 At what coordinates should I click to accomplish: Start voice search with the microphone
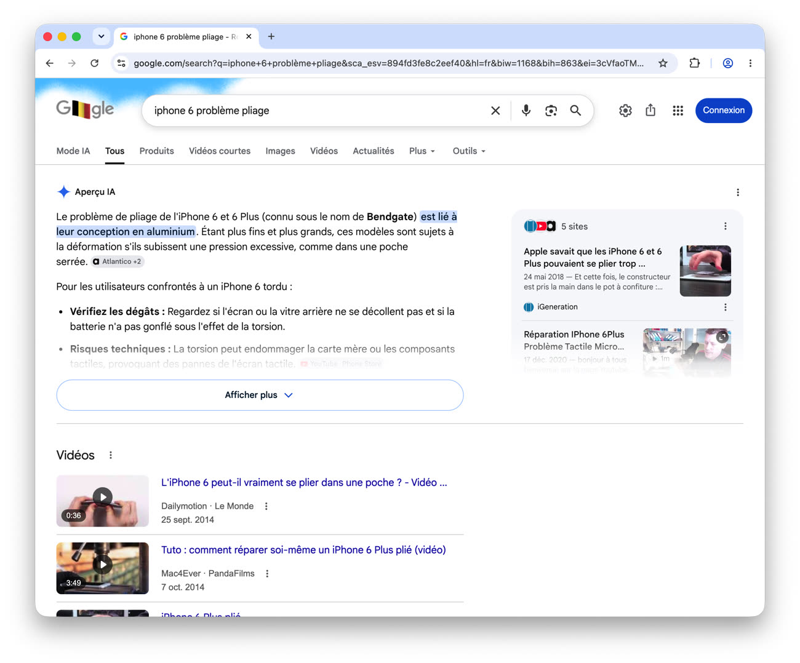click(526, 111)
